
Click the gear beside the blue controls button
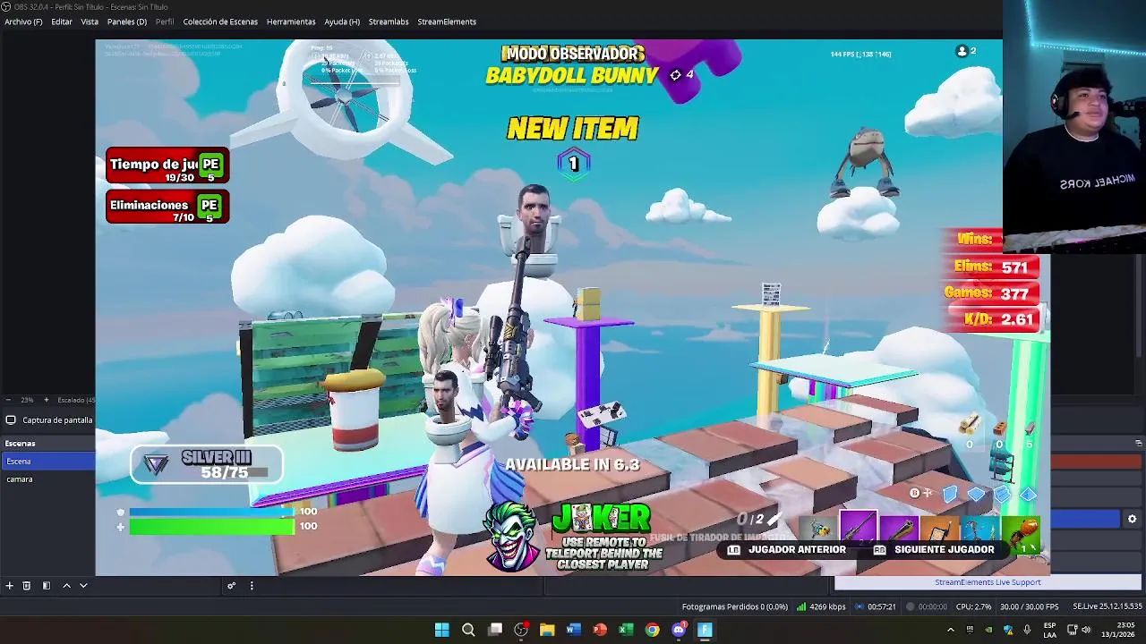pos(1132,519)
